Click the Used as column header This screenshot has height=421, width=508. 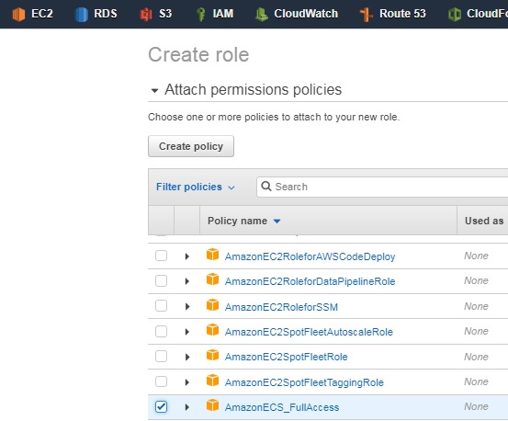484,221
